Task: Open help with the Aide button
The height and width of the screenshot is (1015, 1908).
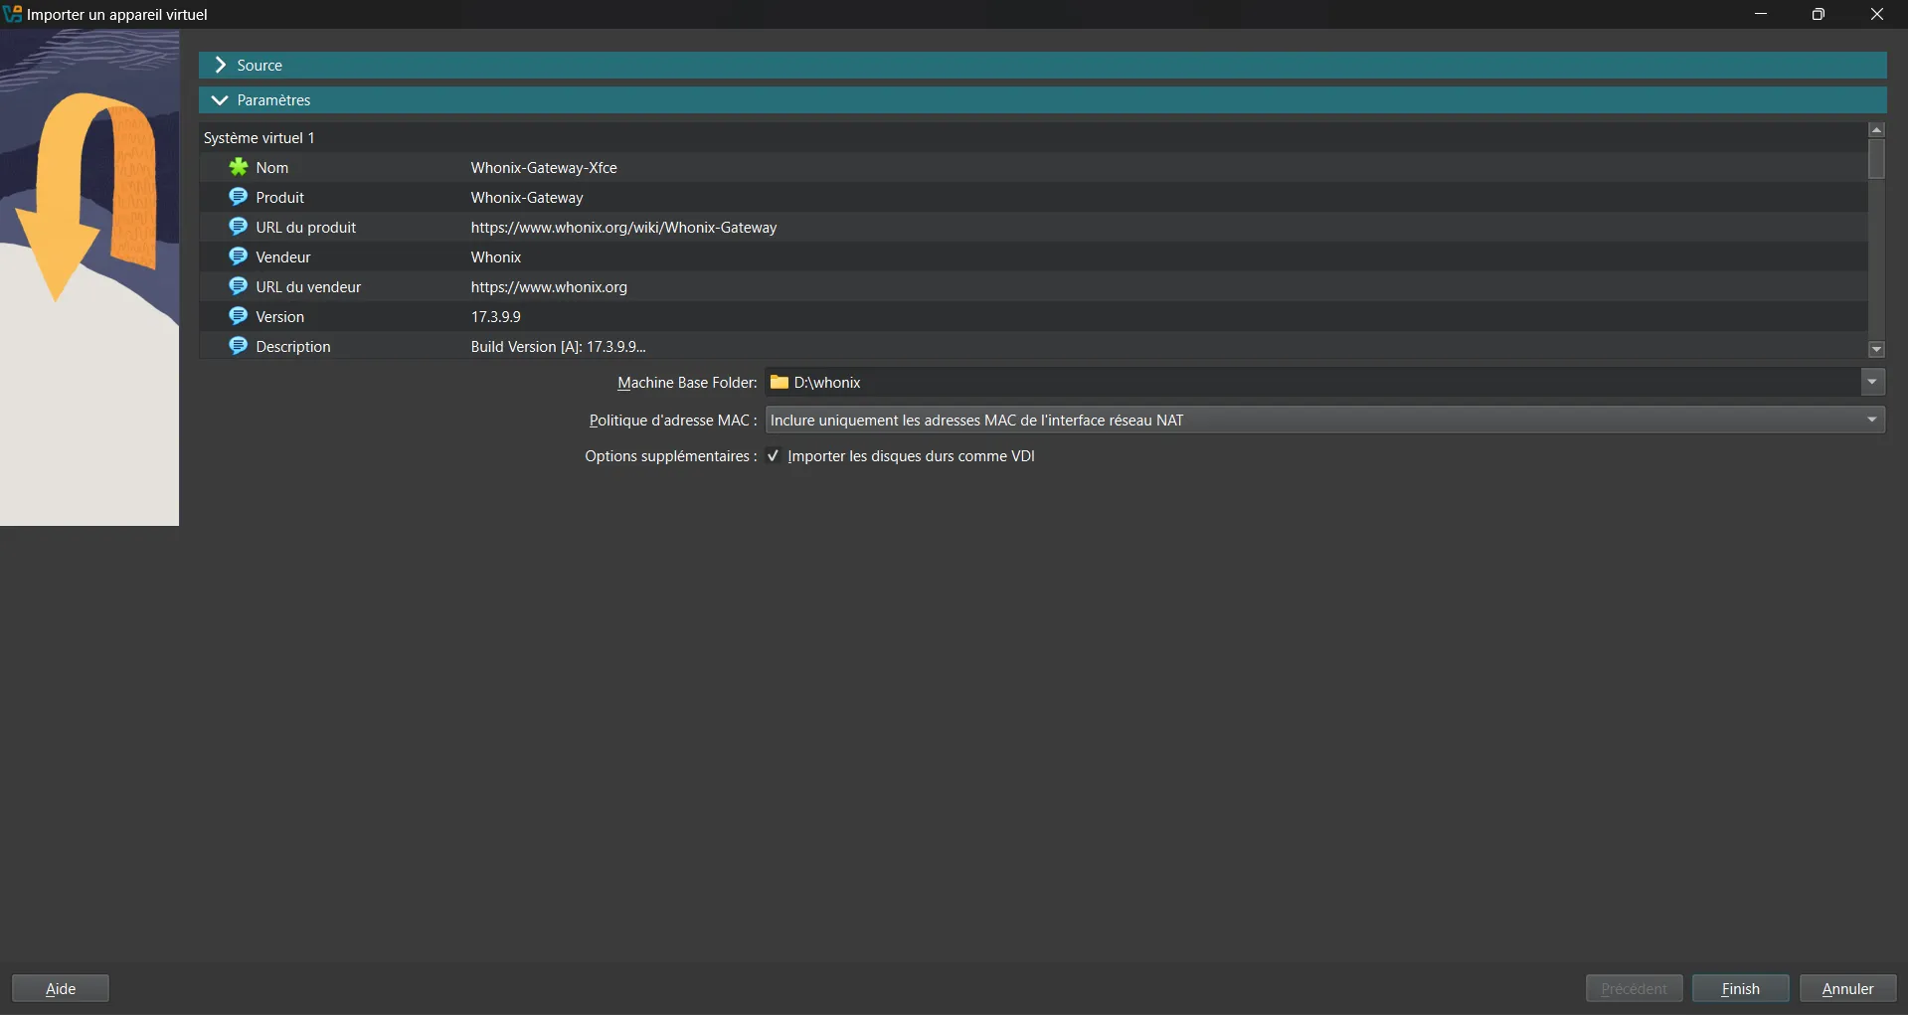Action: pyautogui.click(x=61, y=989)
